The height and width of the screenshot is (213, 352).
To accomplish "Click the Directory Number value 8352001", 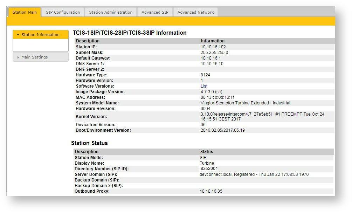I will tap(210, 169).
